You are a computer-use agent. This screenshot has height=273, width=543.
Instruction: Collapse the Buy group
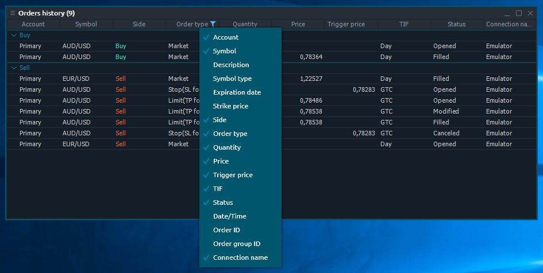click(14, 35)
